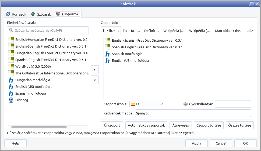Click the WordNet 3.0 dictionary icon
This screenshot has width=261, height=151.
[x=11, y=67]
